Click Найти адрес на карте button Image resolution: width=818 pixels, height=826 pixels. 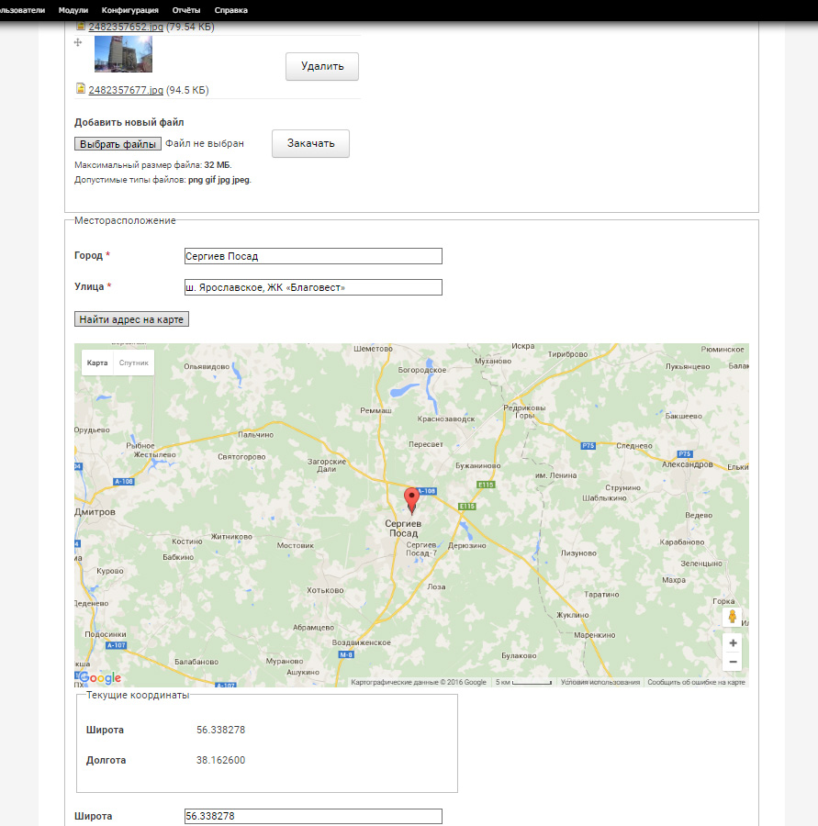pyautogui.click(x=131, y=319)
